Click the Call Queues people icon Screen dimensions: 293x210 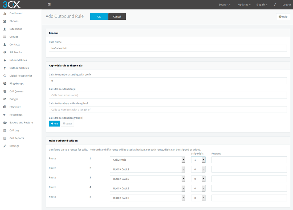pos(5,91)
